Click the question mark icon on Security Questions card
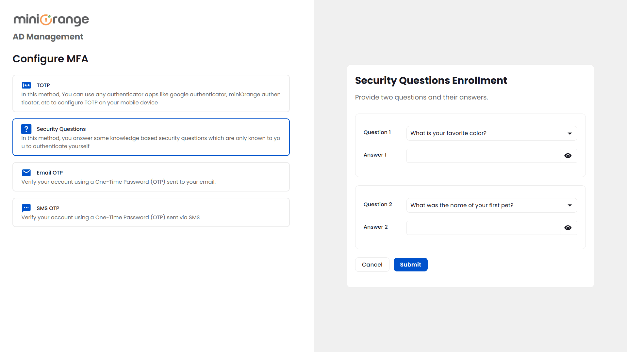This screenshot has height=352, width=627. coord(26,129)
